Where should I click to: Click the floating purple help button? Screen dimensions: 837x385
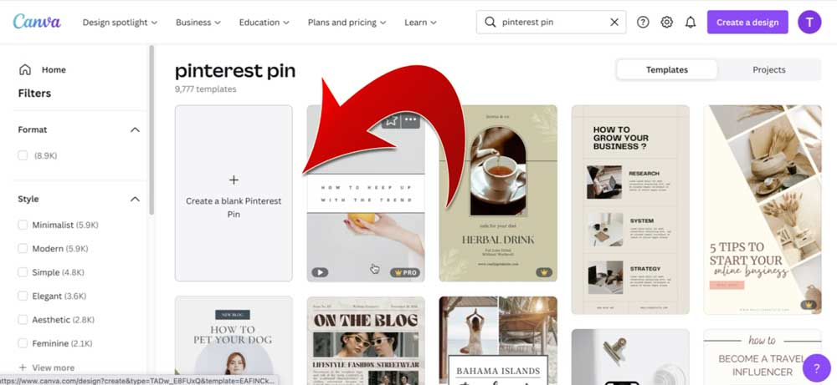click(x=816, y=368)
